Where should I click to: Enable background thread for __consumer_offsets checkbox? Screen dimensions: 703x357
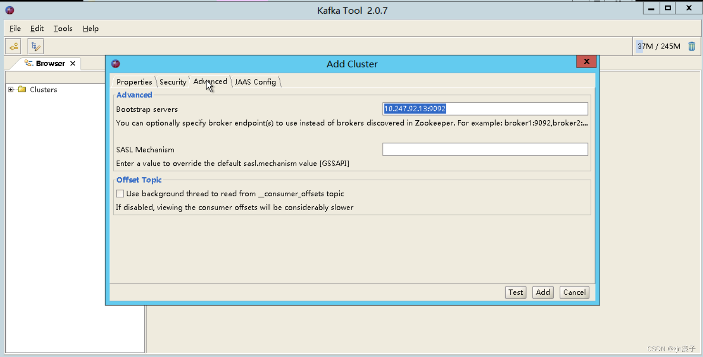(x=120, y=193)
